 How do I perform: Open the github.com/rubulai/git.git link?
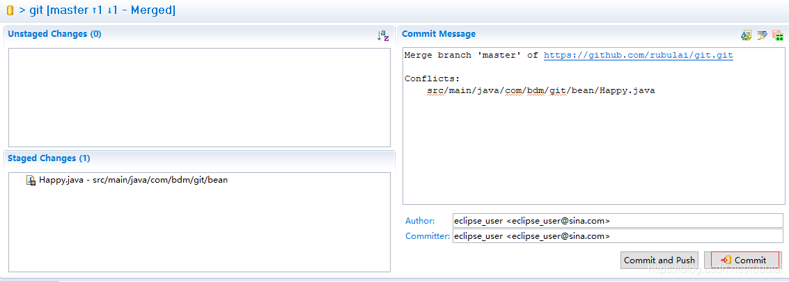(638, 55)
